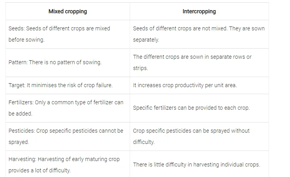Select the "Only a common type of fertilizer" cell

click(x=66, y=108)
